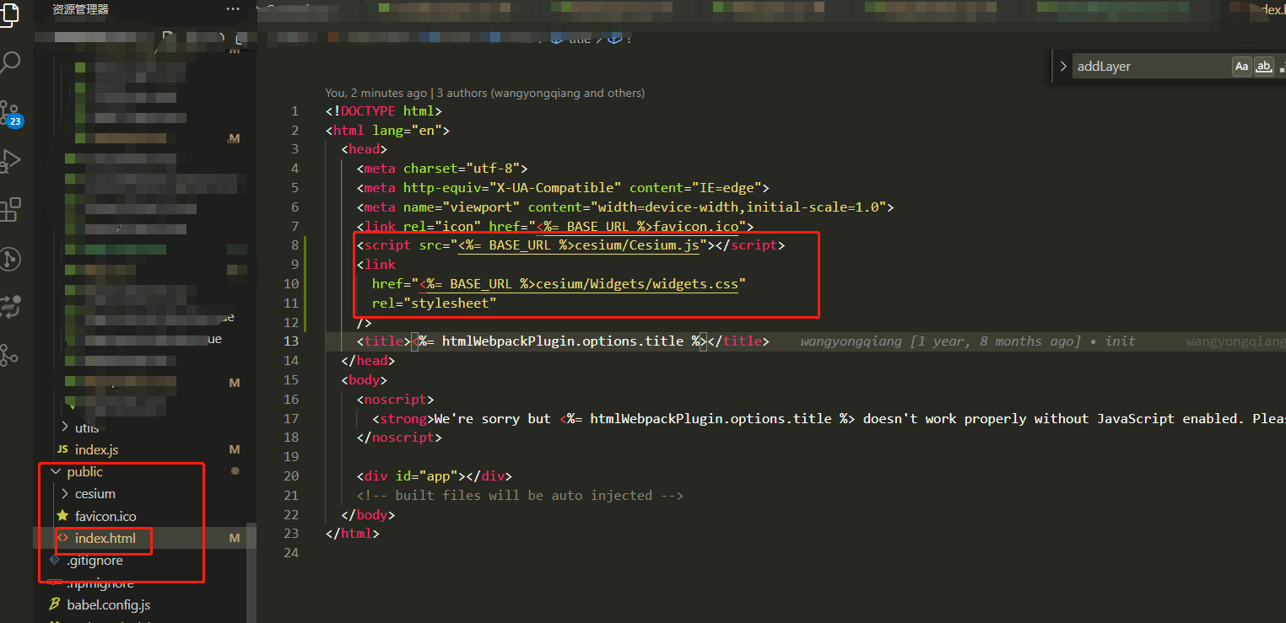Screen dimensions: 1286x623
Task: Open the Explorer view in activity bar
Action: (x=8, y=14)
